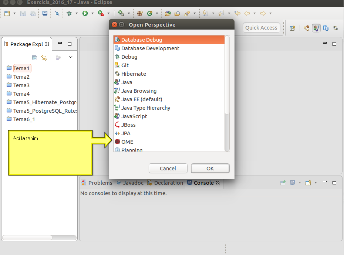The image size is (344, 255).
Task: Click the New Java Package toolbar icon
Action: coord(140,13)
